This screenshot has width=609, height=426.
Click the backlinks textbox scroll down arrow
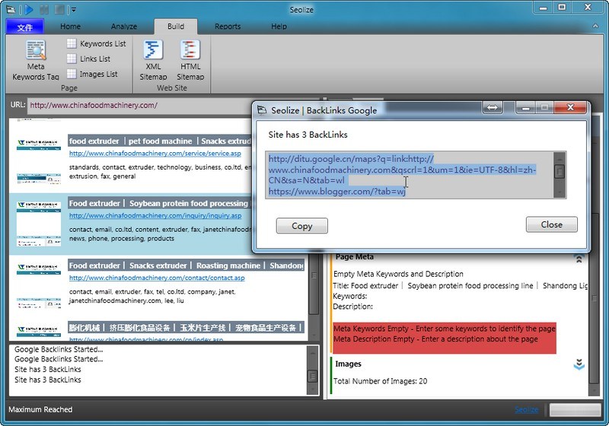560,192
